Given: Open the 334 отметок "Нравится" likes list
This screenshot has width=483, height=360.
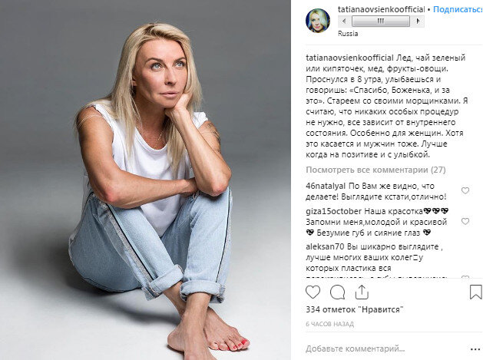Looking at the screenshot, I should point(355,309).
